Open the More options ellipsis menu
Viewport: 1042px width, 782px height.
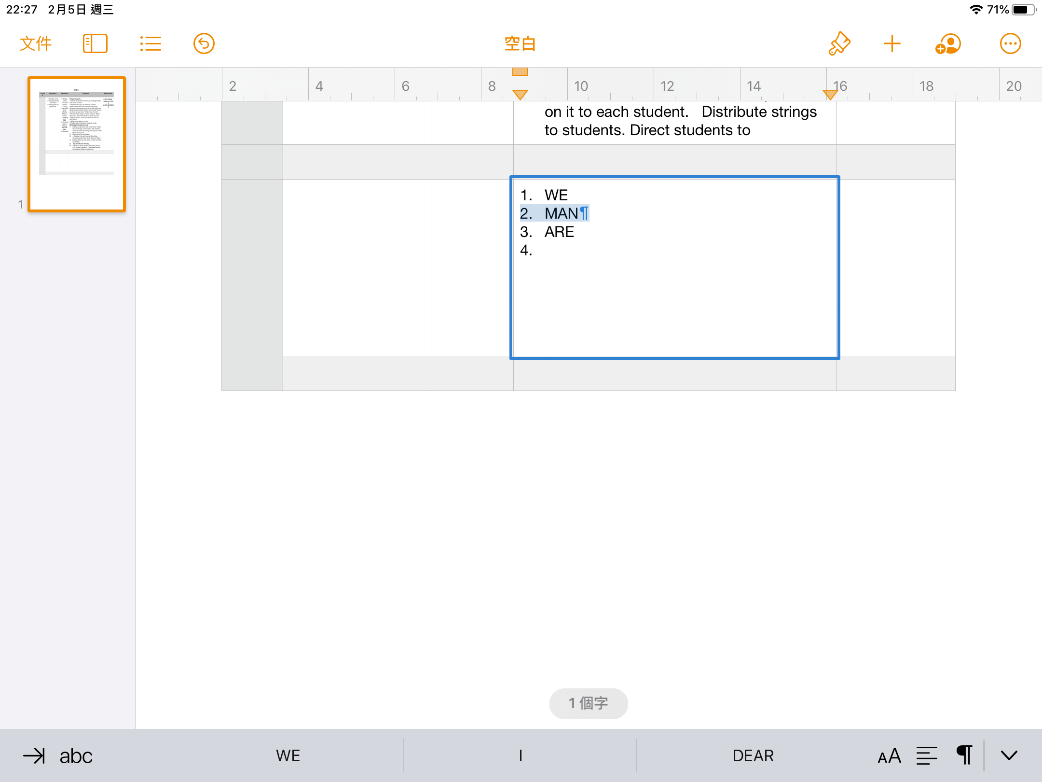pos(1010,43)
